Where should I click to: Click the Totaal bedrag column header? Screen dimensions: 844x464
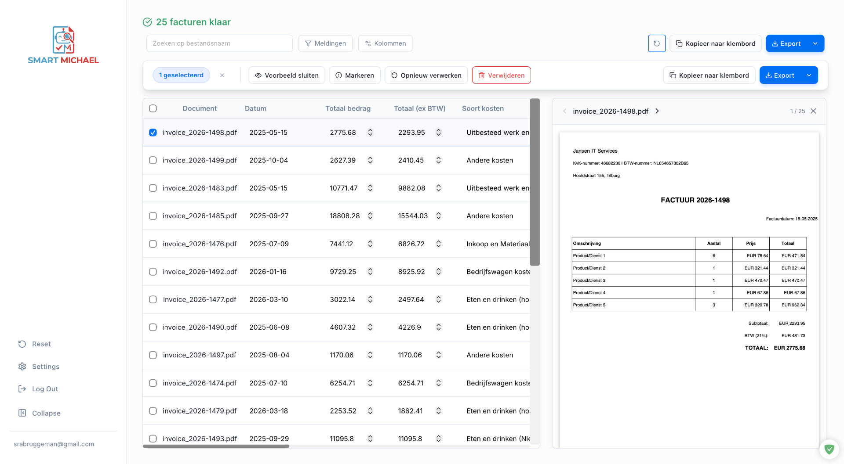pos(348,108)
